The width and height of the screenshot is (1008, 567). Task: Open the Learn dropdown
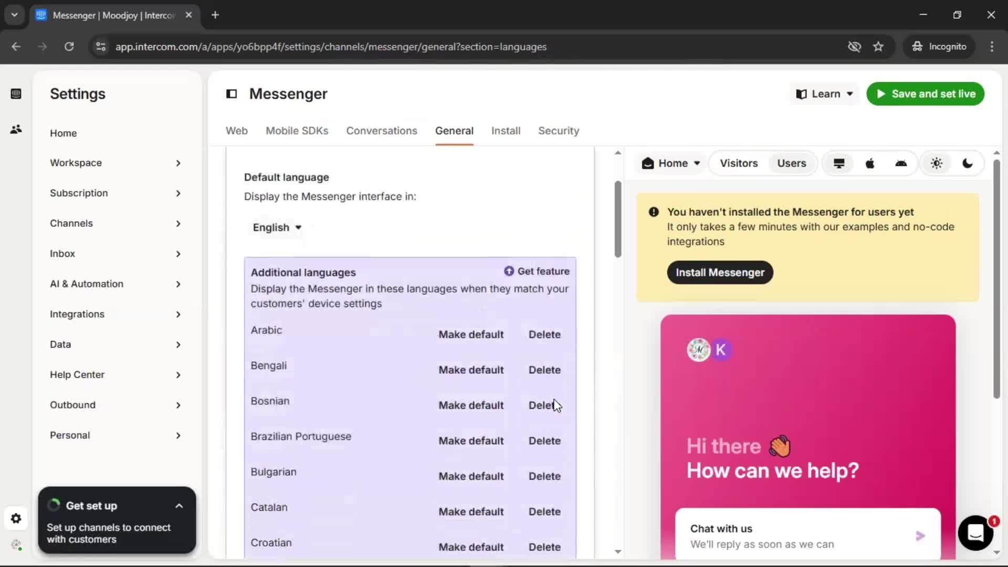pyautogui.click(x=824, y=94)
